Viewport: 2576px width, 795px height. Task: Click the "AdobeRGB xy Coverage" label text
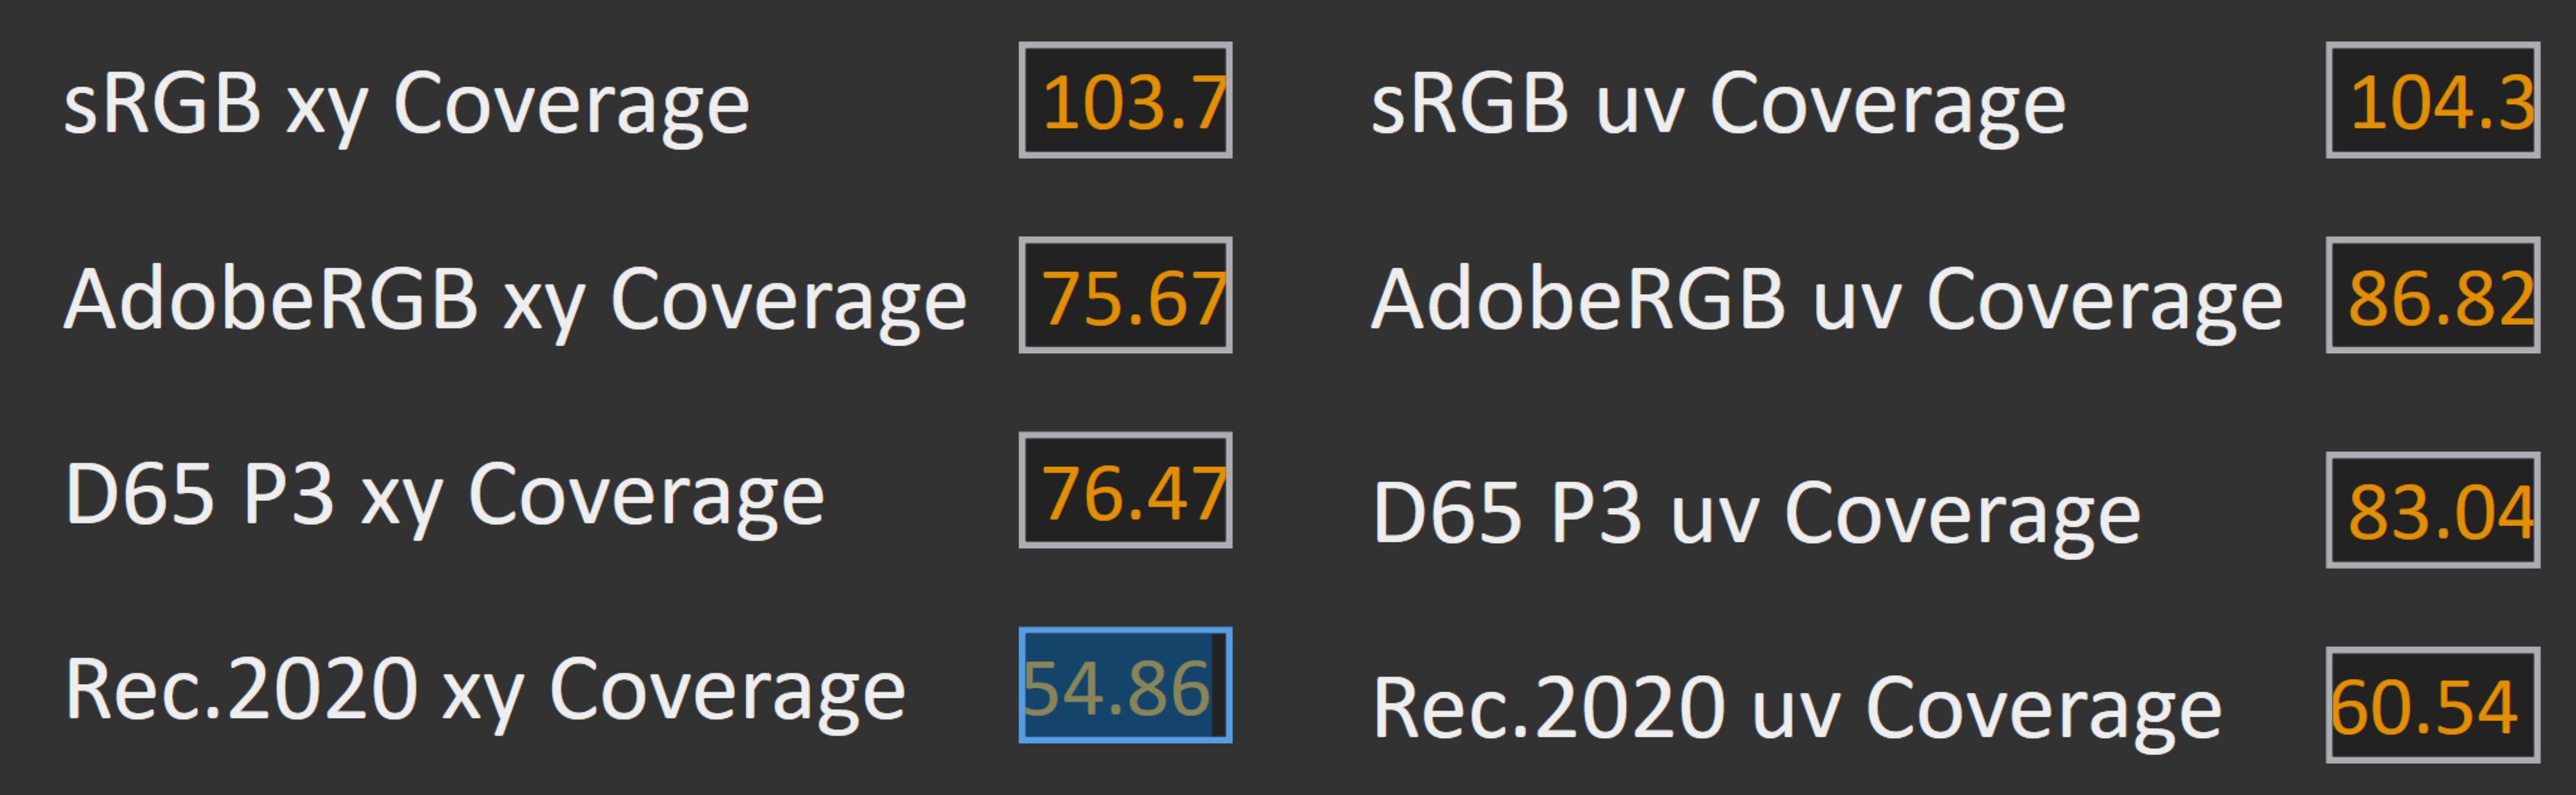515,299
